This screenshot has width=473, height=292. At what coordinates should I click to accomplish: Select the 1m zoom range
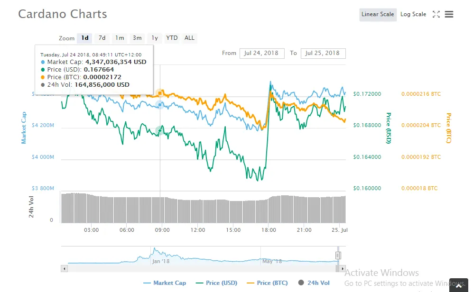point(120,38)
